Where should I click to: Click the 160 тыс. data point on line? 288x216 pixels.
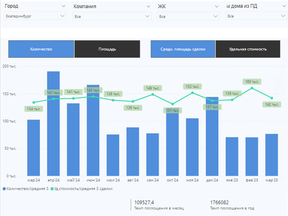pos(252,88)
